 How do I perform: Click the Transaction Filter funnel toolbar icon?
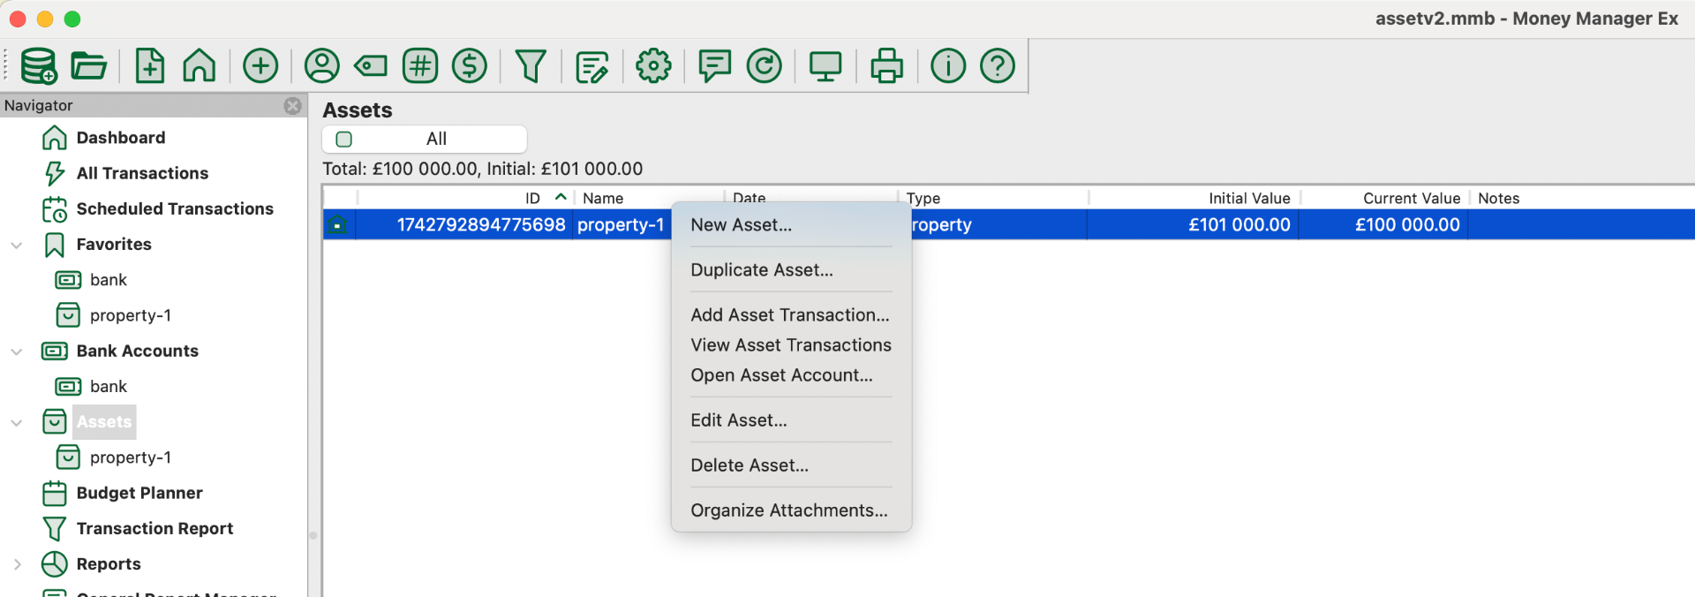click(531, 65)
